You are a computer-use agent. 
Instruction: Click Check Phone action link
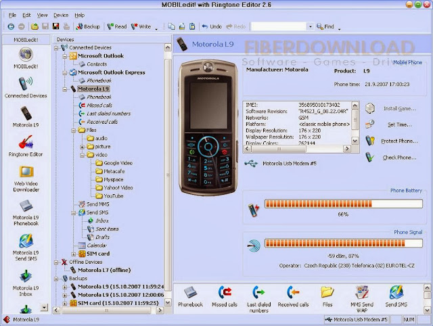pos(399,158)
